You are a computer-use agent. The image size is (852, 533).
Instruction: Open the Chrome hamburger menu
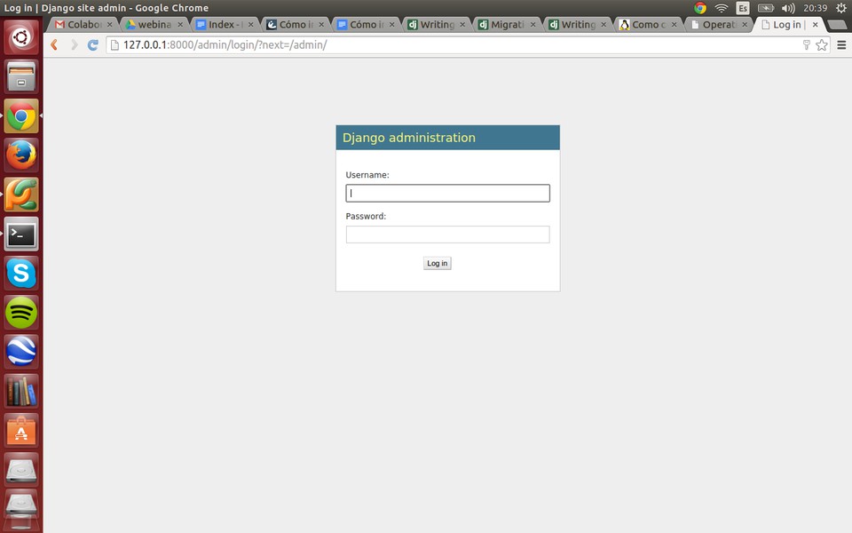pos(841,45)
